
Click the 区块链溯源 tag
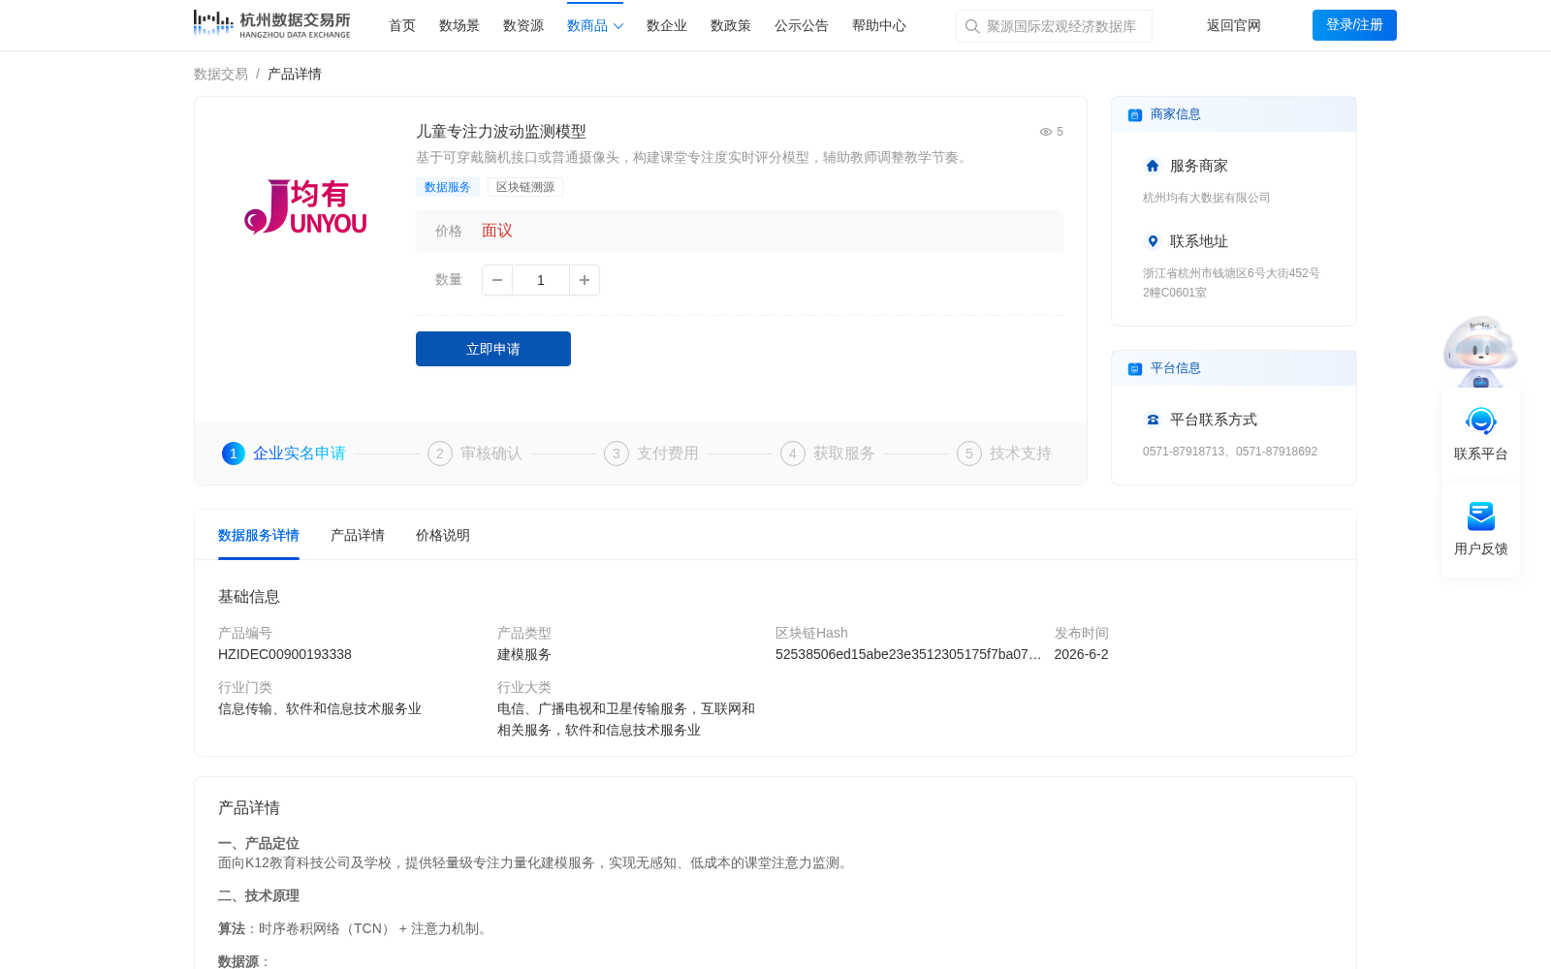[525, 187]
